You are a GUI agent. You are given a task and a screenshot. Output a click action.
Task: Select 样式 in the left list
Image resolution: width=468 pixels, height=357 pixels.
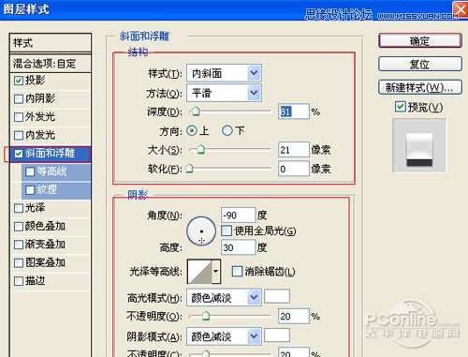(51, 43)
